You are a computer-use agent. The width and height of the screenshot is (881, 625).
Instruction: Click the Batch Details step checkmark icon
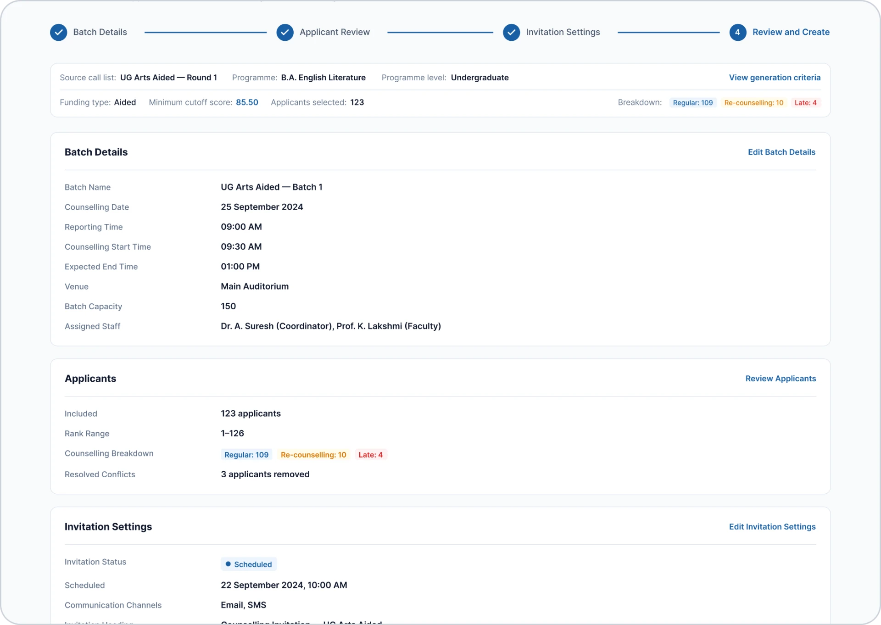pyautogui.click(x=58, y=33)
